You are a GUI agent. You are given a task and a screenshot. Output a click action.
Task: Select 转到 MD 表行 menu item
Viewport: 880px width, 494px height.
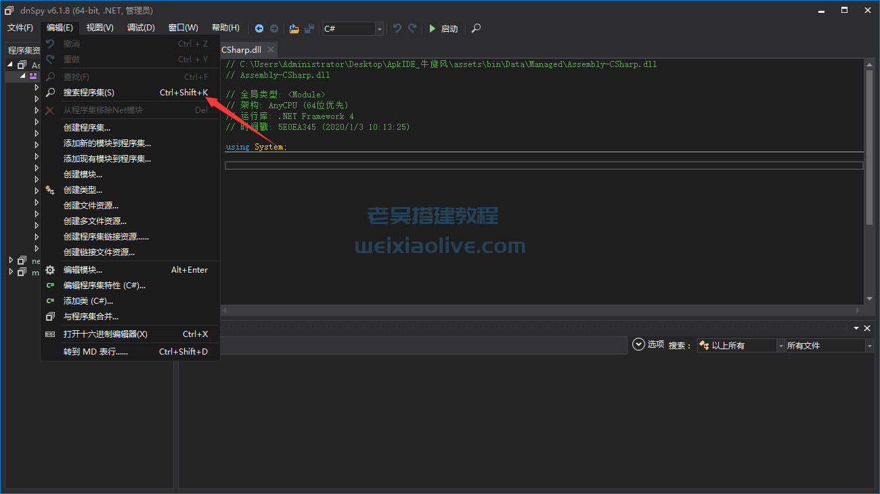pos(95,352)
